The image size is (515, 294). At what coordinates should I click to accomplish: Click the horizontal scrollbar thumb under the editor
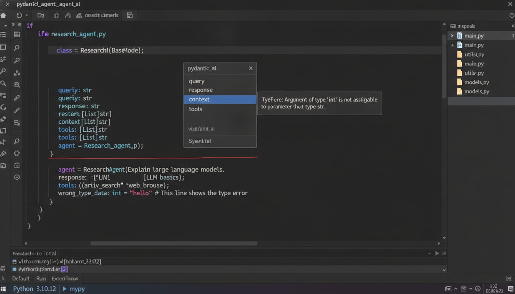click(174, 243)
